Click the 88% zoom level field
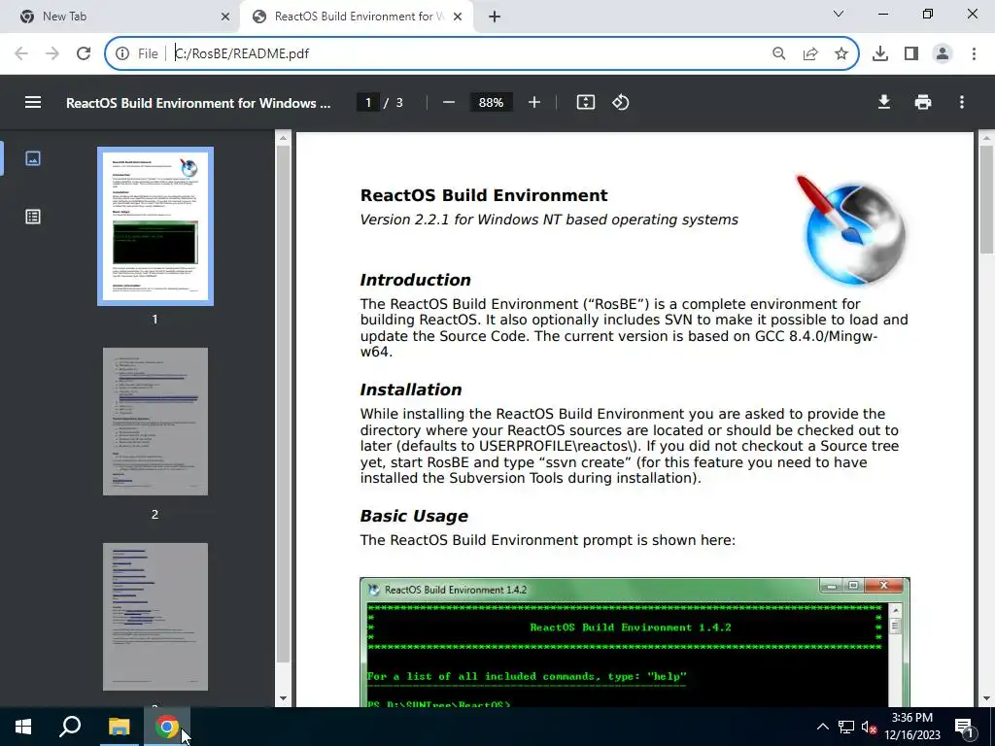Viewport: 995px width, 746px height. click(x=491, y=102)
